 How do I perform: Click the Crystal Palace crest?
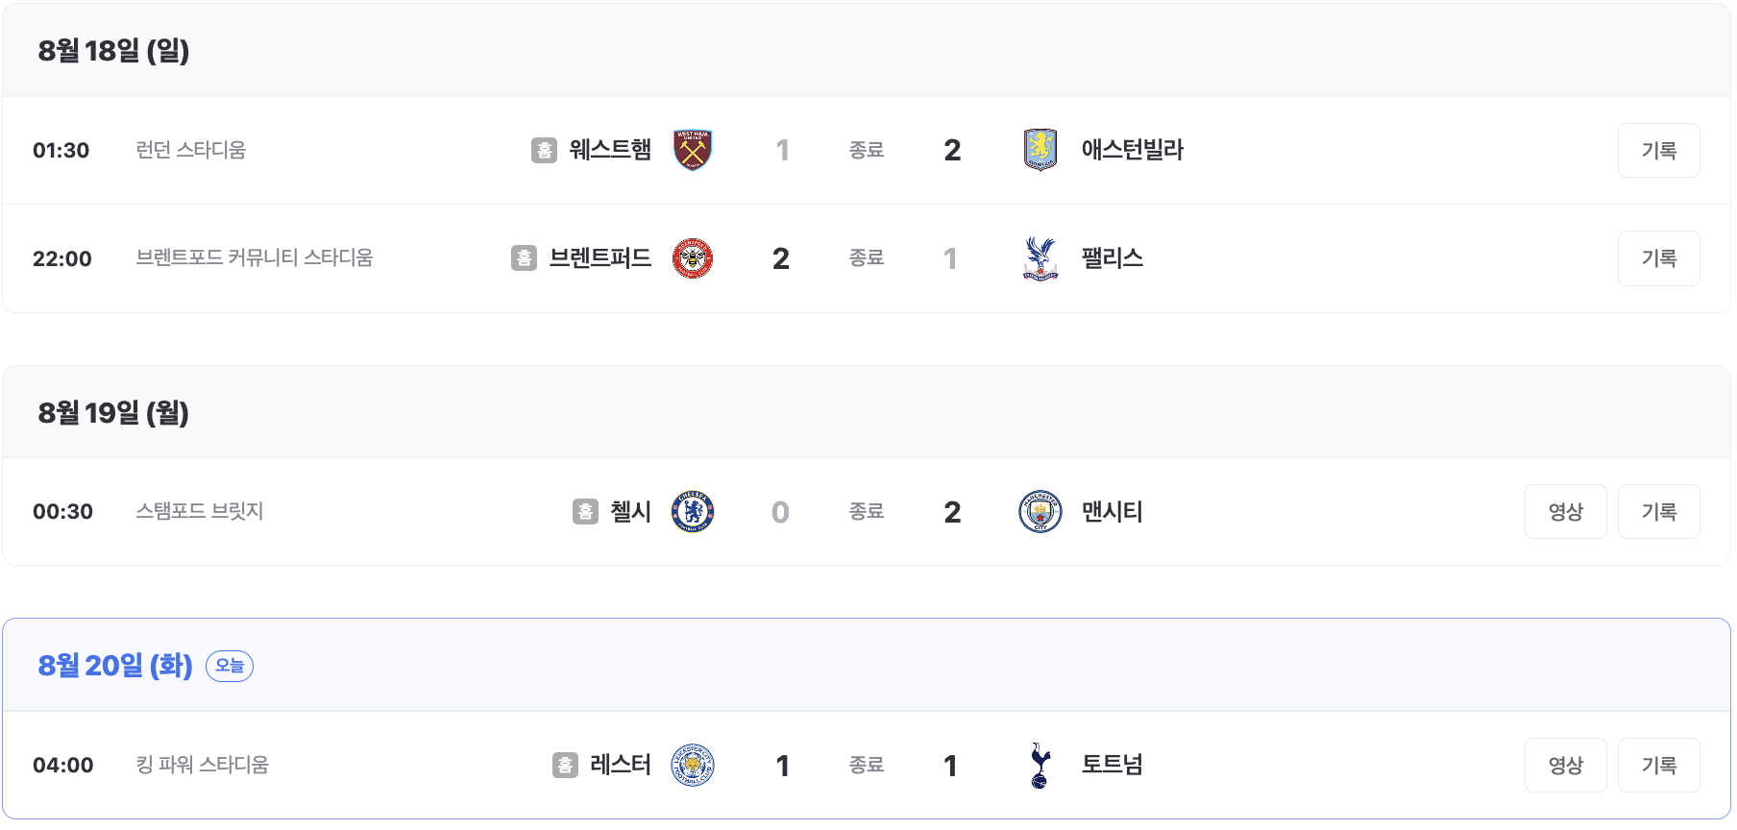pos(1040,258)
